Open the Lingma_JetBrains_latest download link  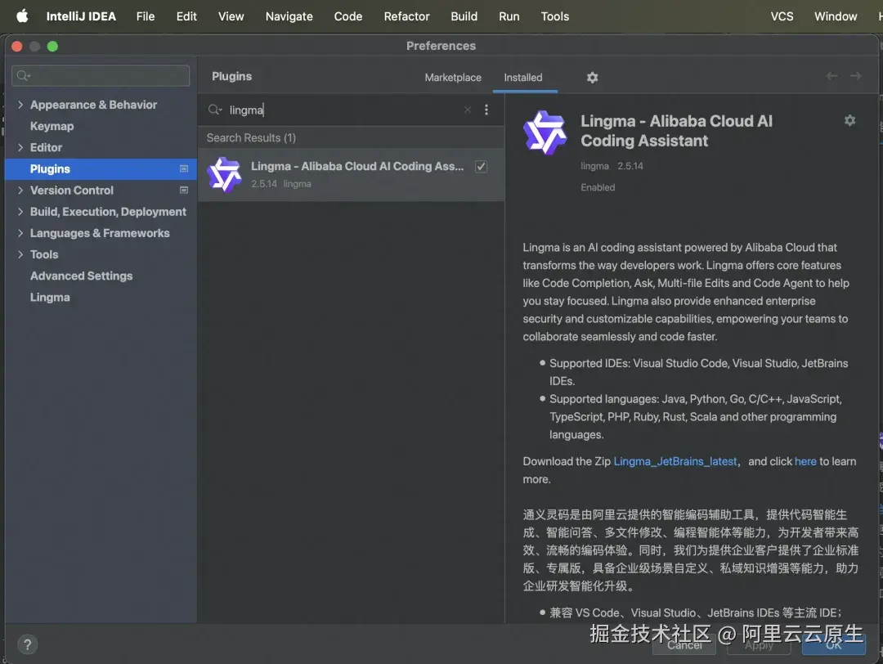(675, 461)
